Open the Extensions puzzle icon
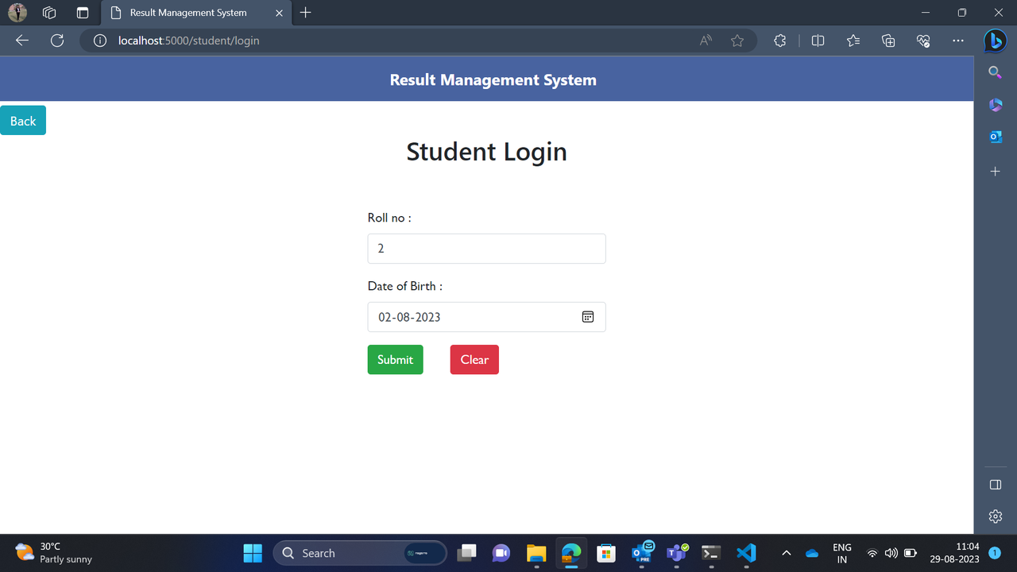 pyautogui.click(x=779, y=41)
